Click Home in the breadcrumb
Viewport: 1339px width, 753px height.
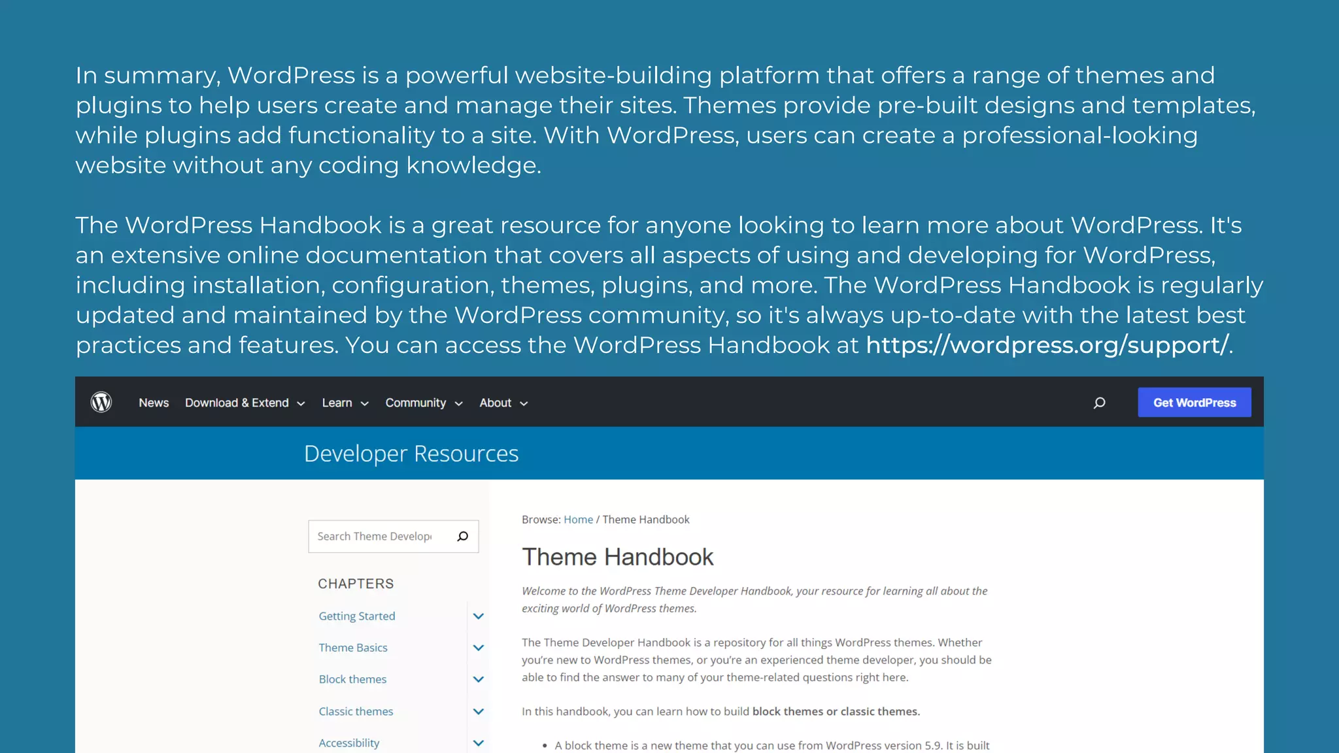[578, 520]
